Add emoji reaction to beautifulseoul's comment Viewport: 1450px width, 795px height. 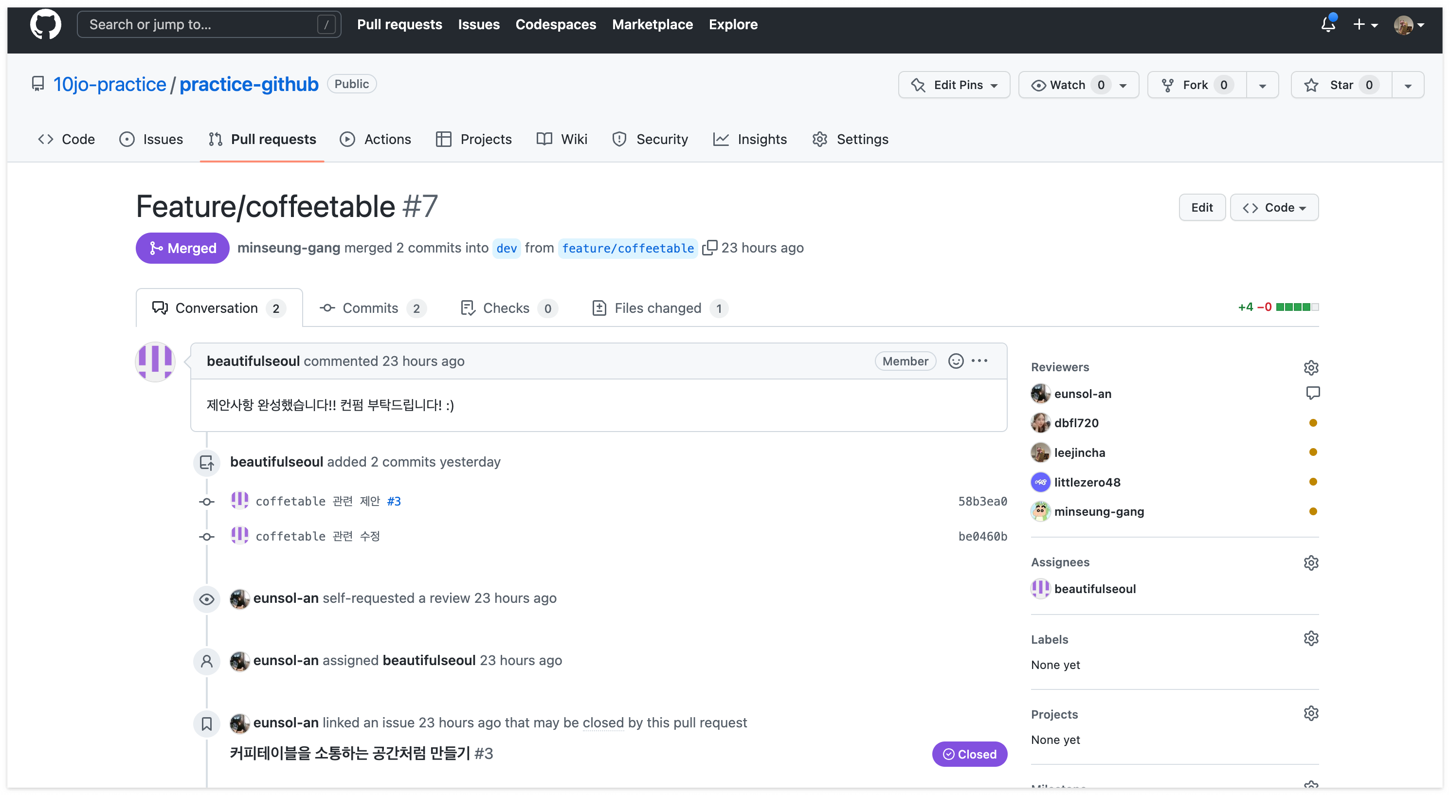pyautogui.click(x=956, y=361)
